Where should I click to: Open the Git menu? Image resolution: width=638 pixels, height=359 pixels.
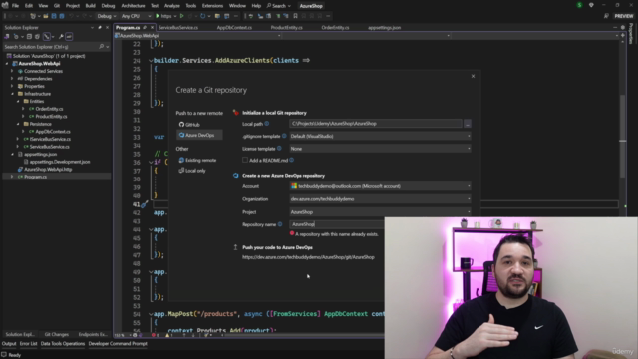[57, 6]
